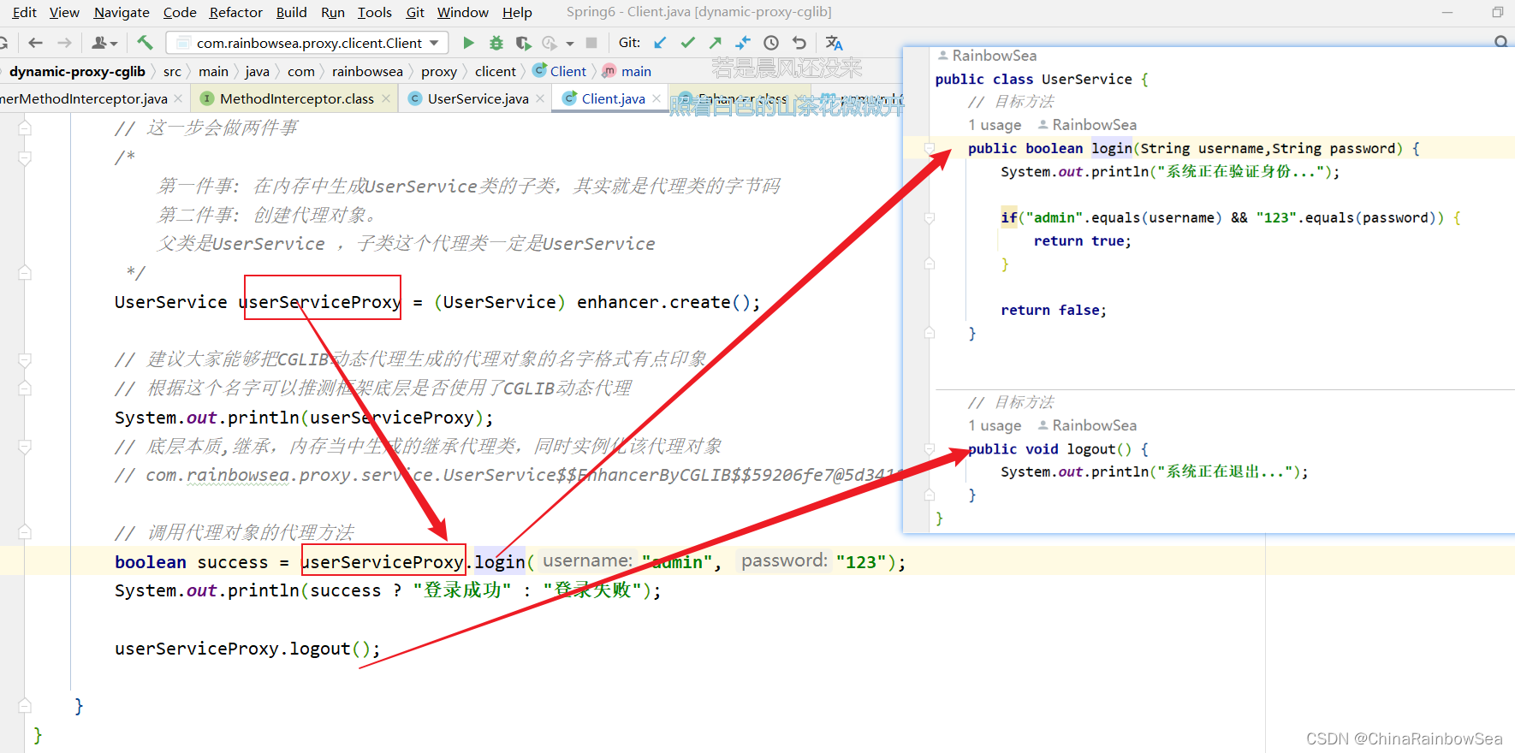Open the Window menu

463,12
